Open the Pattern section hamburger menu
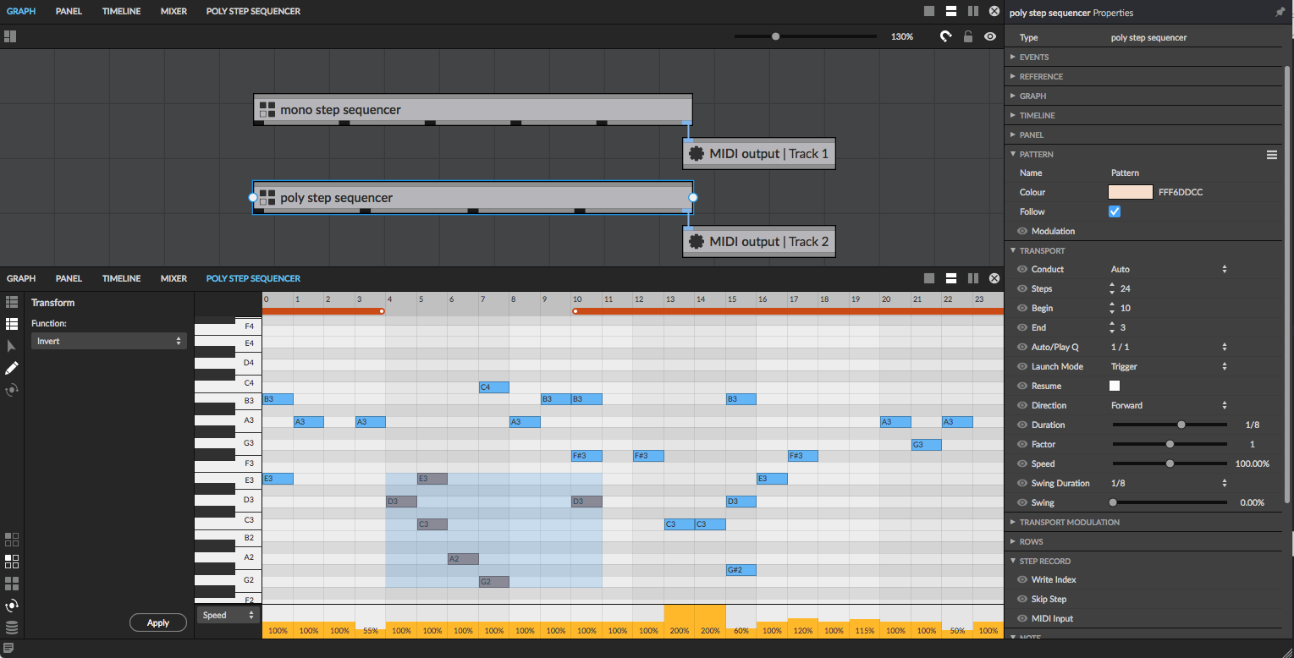 1271,155
